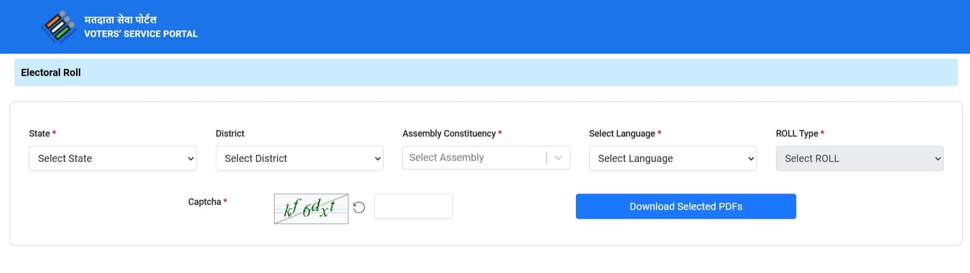Open the Select ROLL dropdown
This screenshot has height=273, width=970.
tap(860, 158)
